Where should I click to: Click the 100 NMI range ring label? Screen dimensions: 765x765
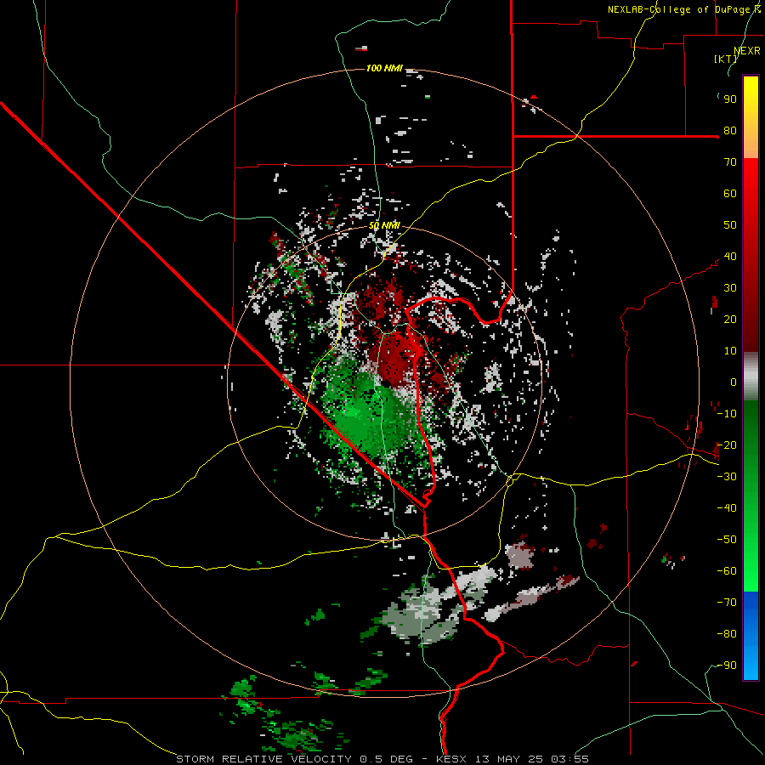pyautogui.click(x=384, y=68)
